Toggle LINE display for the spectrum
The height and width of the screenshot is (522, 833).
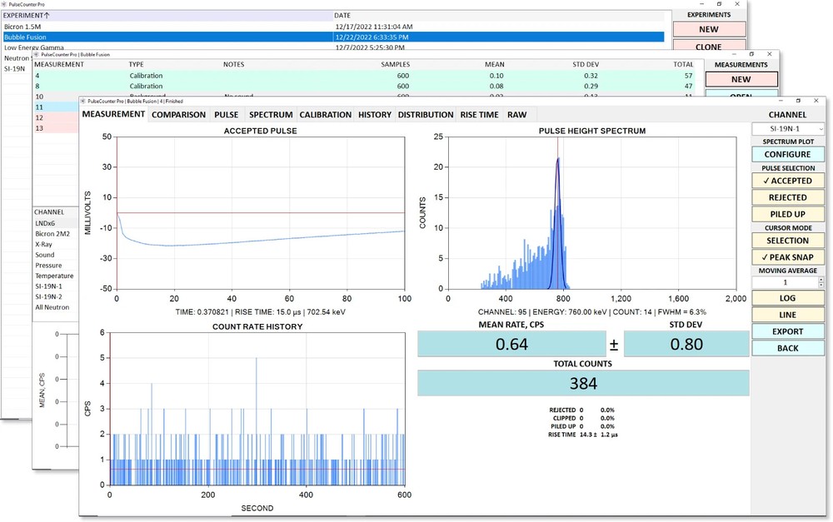point(787,314)
